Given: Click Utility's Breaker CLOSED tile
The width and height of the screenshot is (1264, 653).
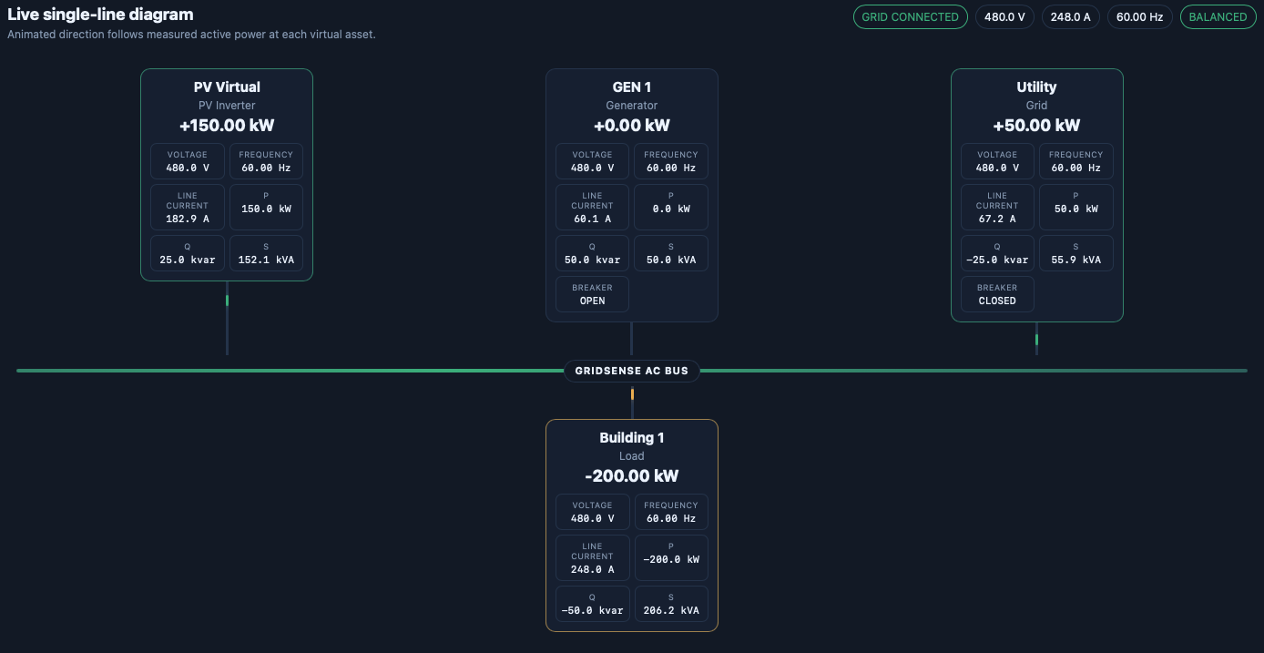Looking at the screenshot, I should tap(998, 294).
